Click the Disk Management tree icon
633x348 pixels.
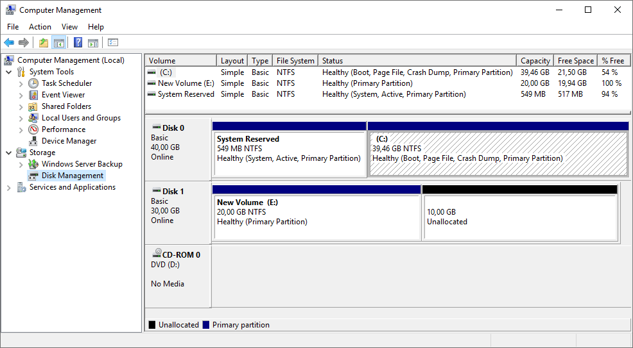click(33, 176)
